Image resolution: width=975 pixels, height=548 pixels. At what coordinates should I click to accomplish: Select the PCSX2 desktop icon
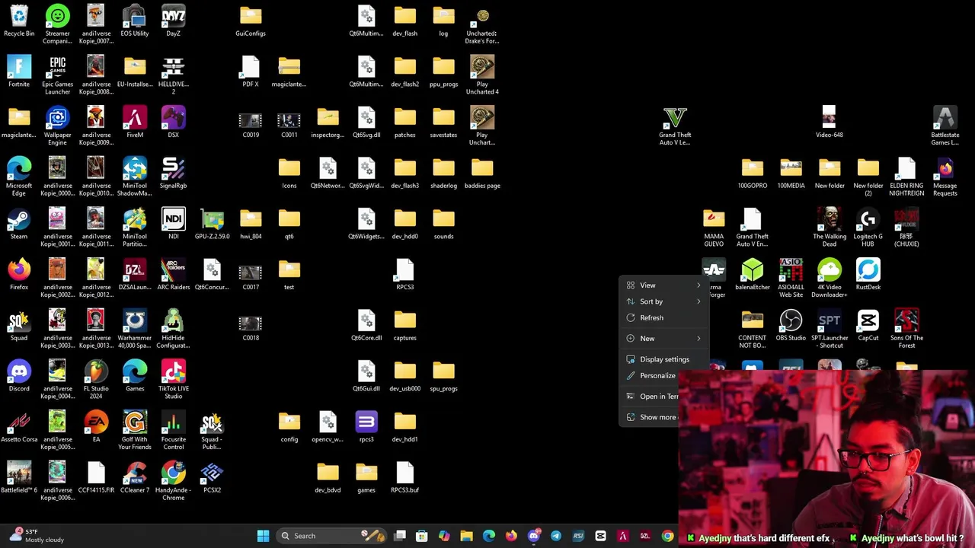(212, 477)
